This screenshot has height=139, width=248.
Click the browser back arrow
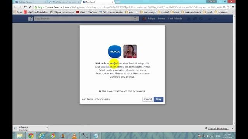point(15,7)
